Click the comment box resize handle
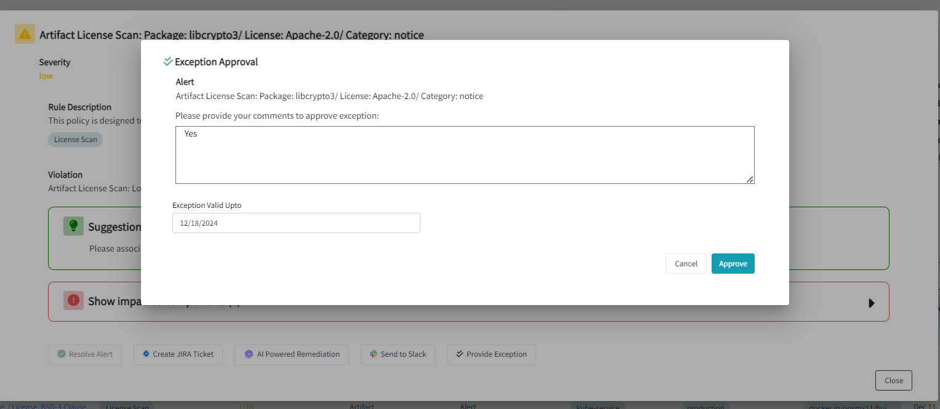This screenshot has height=409, width=940. tap(750, 179)
